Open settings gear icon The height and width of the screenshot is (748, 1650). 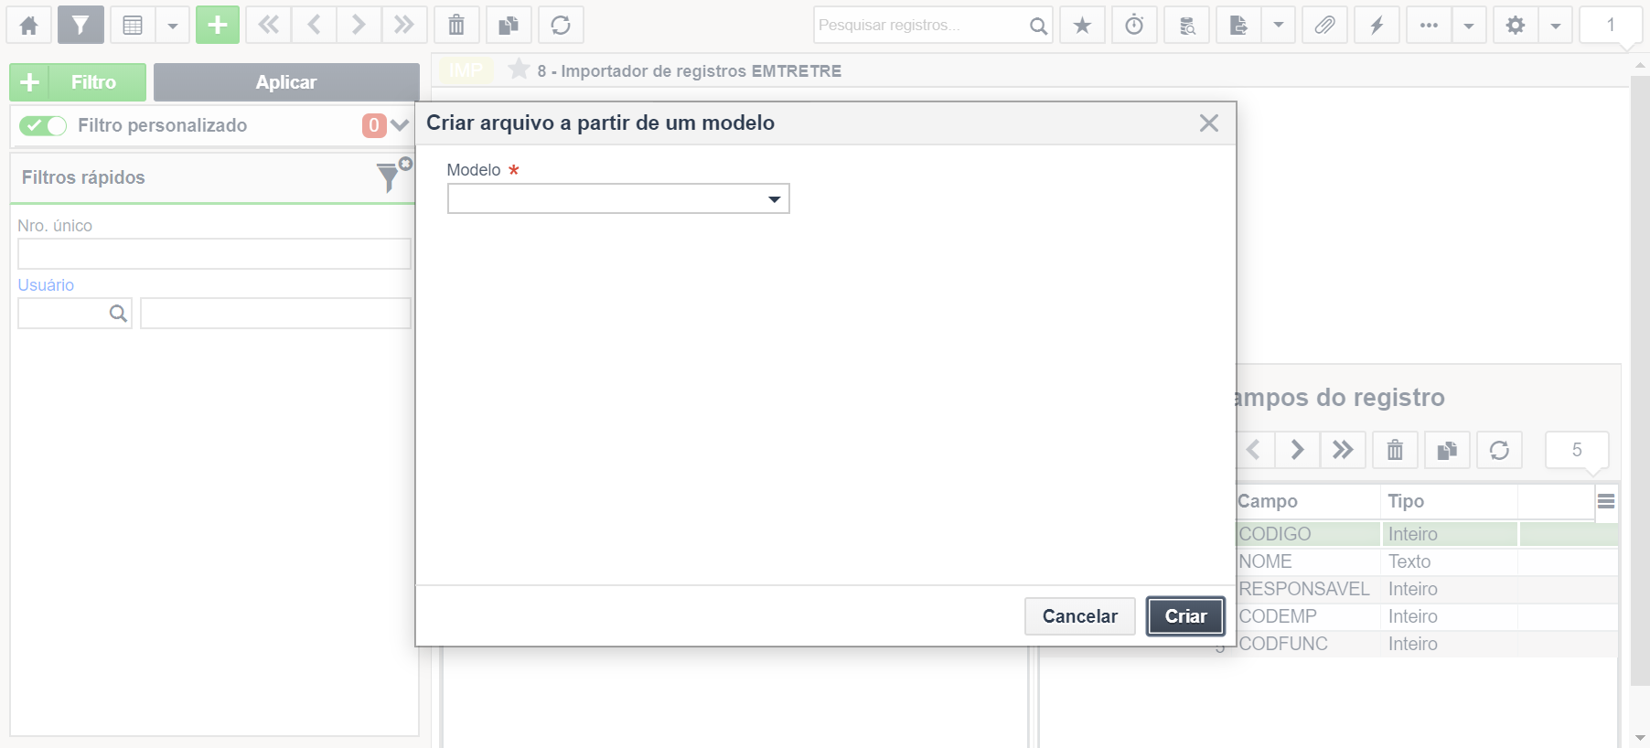point(1516,26)
